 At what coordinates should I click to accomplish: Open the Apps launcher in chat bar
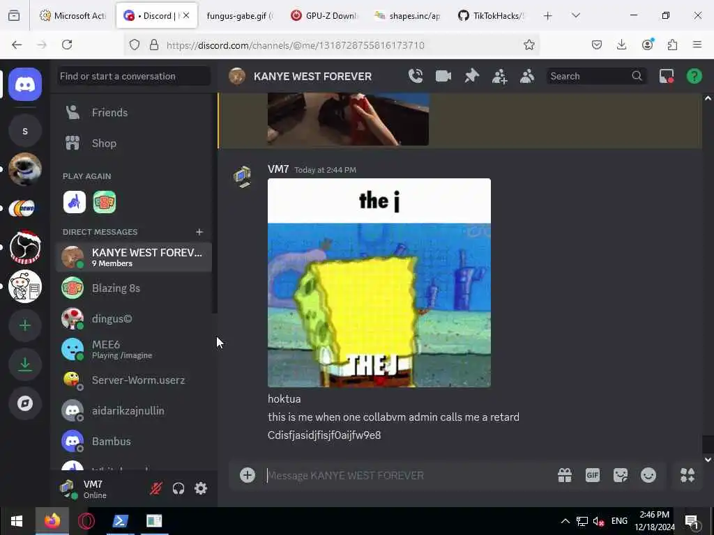687,475
